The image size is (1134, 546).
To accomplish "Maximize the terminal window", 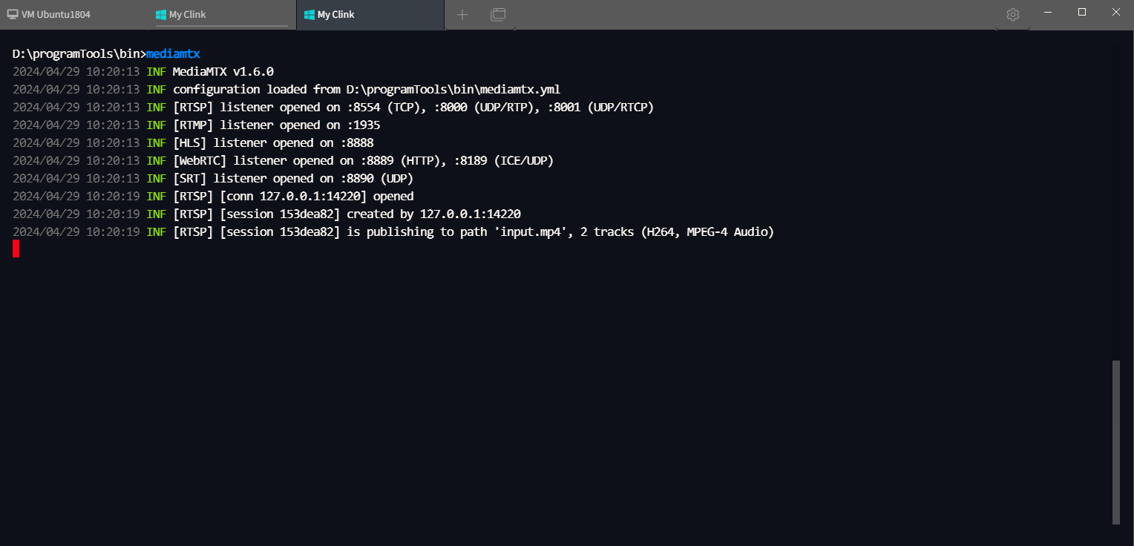I will [x=1082, y=12].
